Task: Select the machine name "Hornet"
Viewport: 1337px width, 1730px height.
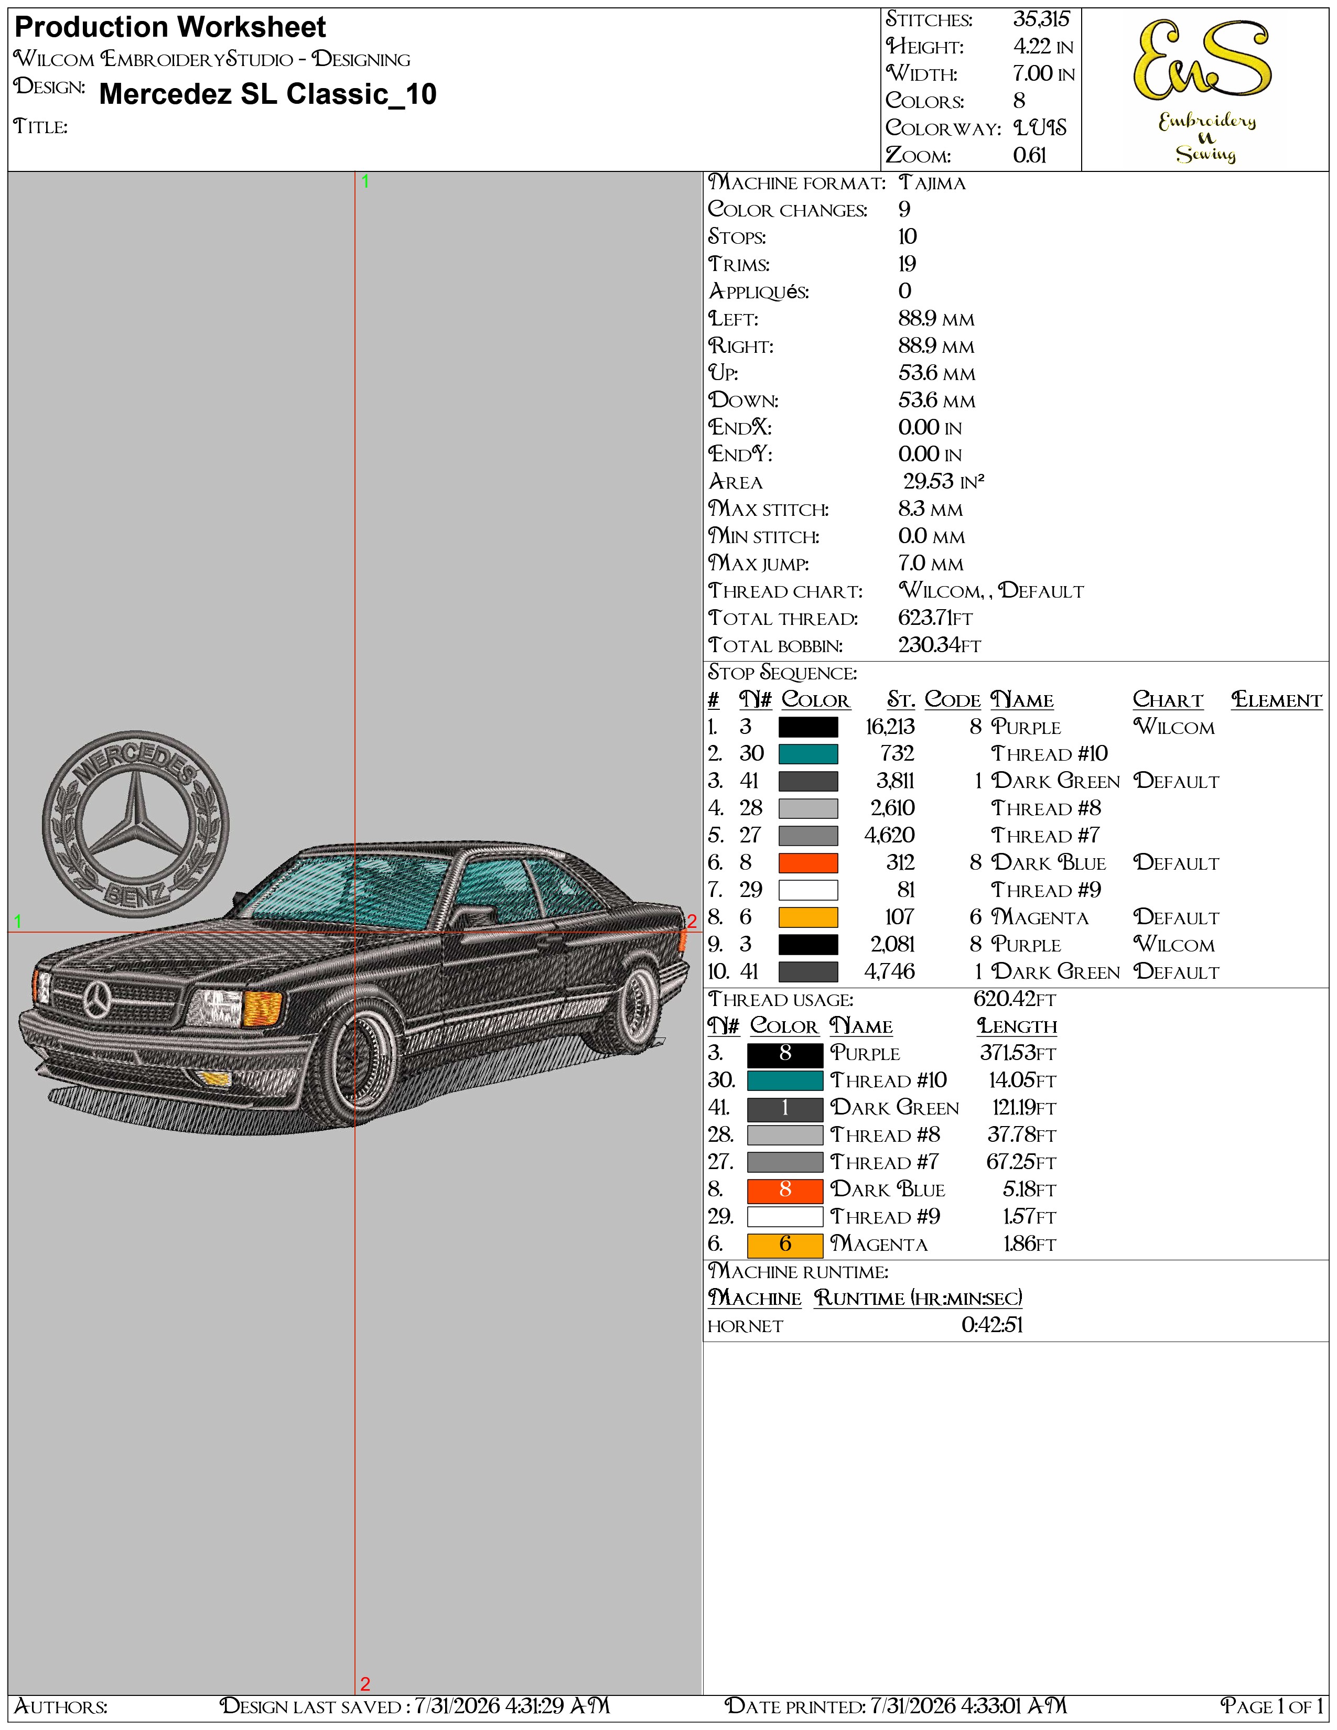Action: 746,1327
